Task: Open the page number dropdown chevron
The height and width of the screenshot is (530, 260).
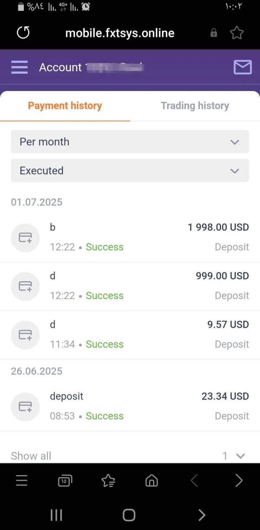Action: coord(240,456)
